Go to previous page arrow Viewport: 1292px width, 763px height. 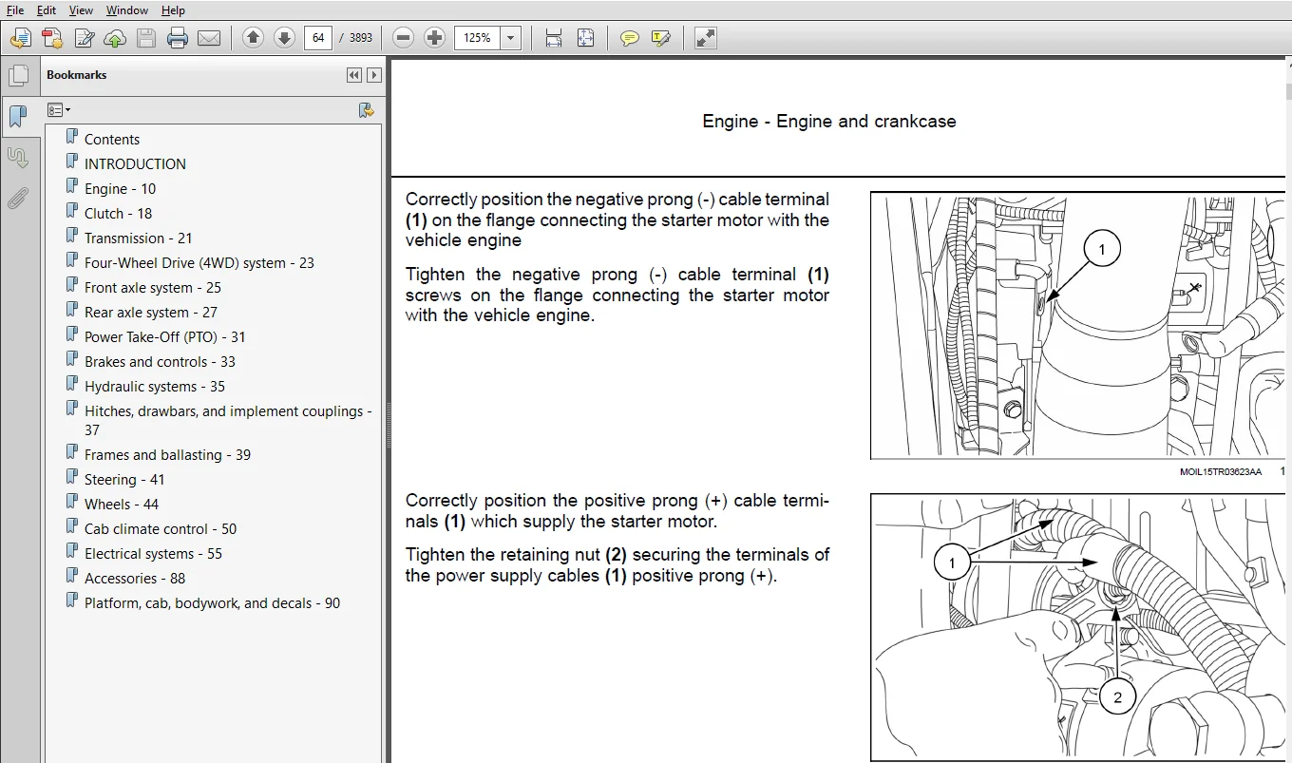(x=253, y=38)
